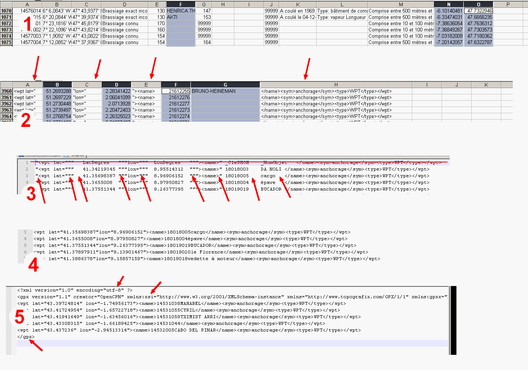Image resolution: width=528 pixels, height=370 pixels.
Task: Select the AKTI cell
Action: click(x=181, y=17)
